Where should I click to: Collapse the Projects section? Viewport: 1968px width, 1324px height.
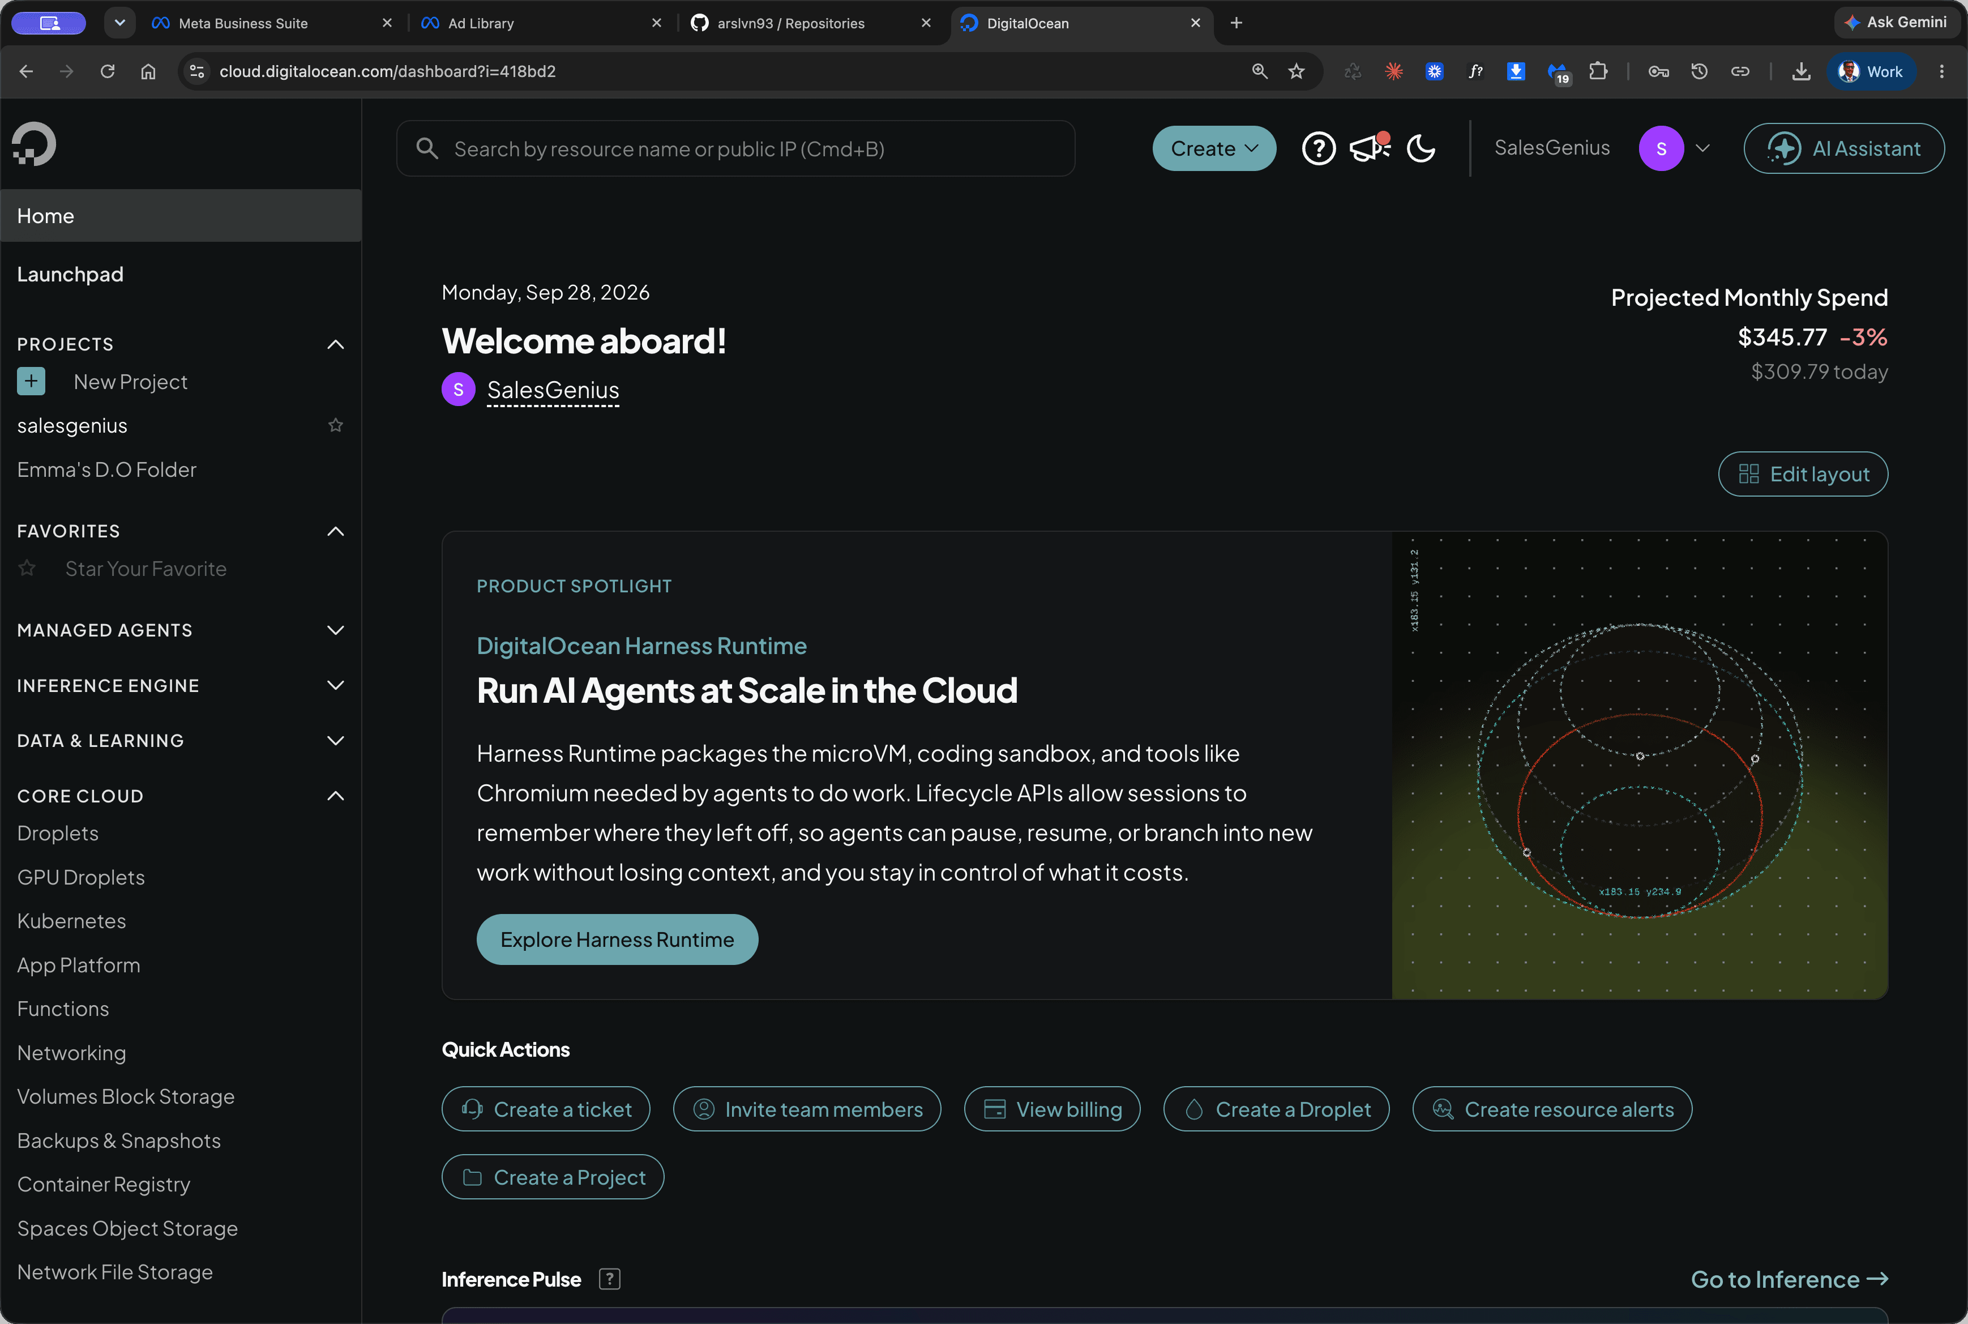335,344
